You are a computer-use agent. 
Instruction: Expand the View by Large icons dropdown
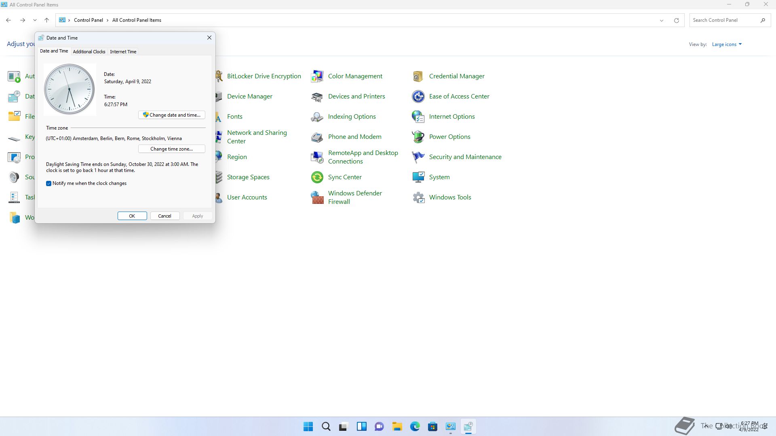pyautogui.click(x=727, y=44)
